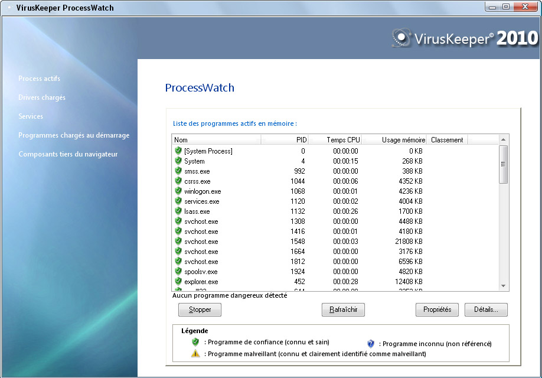The width and height of the screenshot is (542, 378).
Task: Click the green shield beside spoolsv.exe
Action: pos(178,271)
